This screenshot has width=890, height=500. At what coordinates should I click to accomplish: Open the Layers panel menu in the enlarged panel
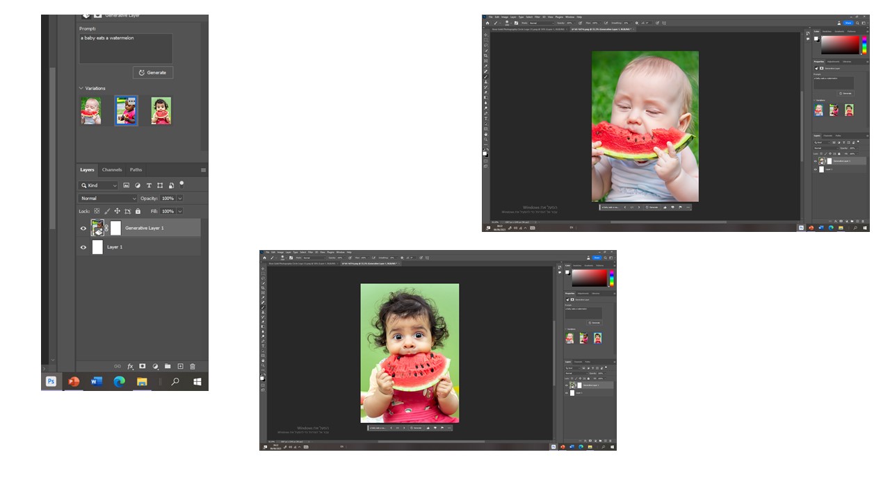coord(204,170)
